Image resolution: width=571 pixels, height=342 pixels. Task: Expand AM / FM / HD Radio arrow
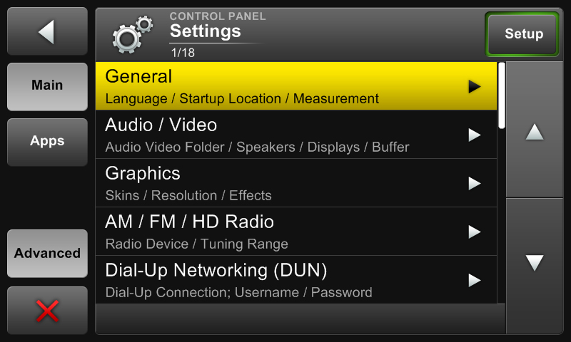click(475, 232)
